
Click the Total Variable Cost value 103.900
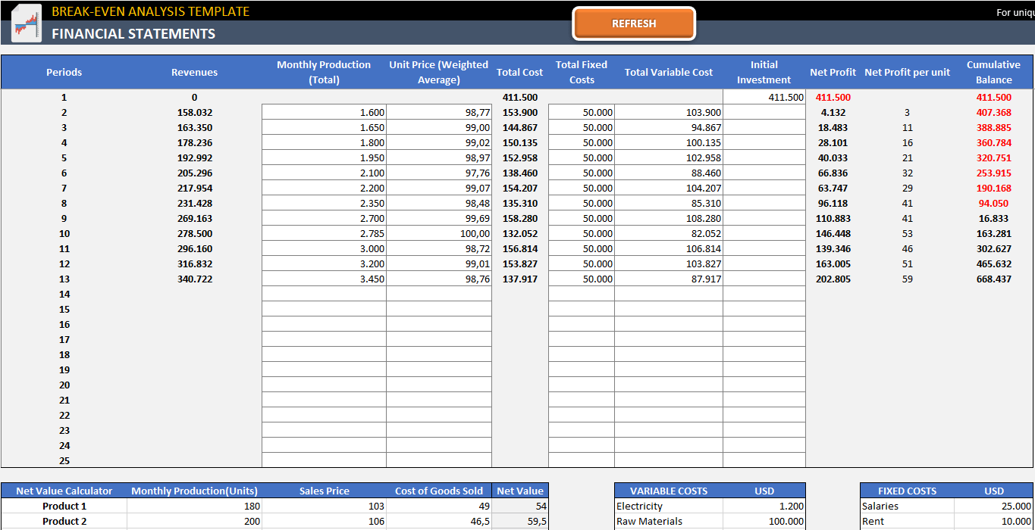[668, 112]
